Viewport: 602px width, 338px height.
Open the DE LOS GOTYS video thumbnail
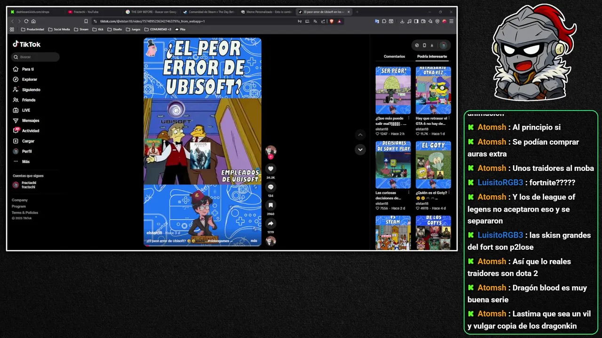pos(433,233)
